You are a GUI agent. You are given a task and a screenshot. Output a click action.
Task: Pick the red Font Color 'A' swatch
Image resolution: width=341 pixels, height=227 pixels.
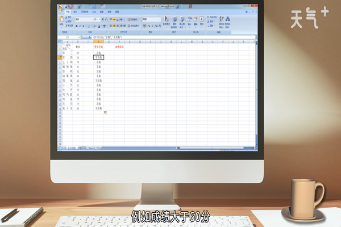pos(99,26)
